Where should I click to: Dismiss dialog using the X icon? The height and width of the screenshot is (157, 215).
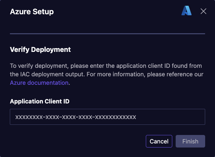[203, 11]
